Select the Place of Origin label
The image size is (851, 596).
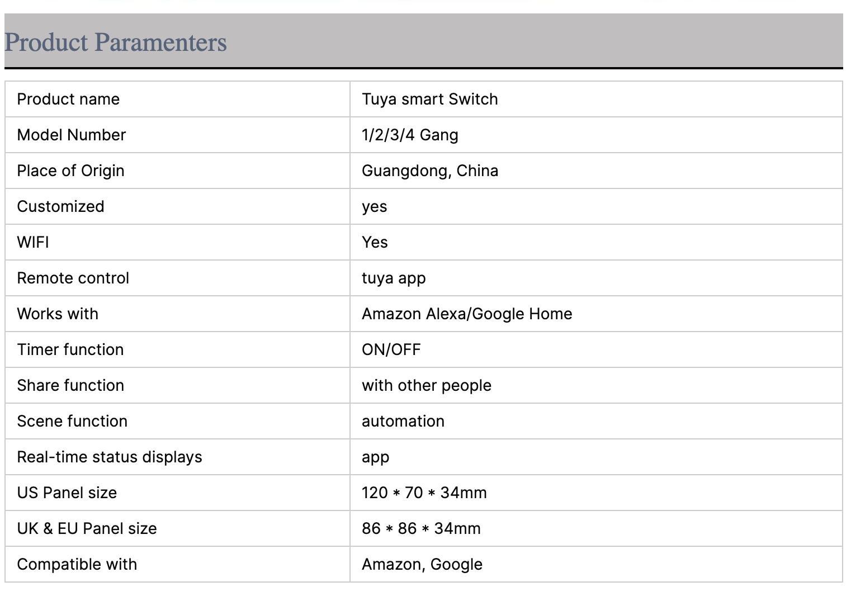[70, 171]
